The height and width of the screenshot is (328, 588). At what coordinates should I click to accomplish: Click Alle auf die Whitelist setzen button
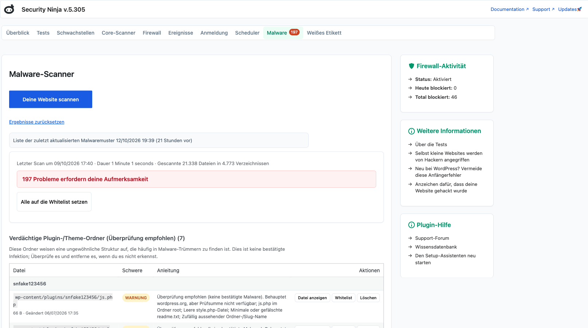(54, 202)
